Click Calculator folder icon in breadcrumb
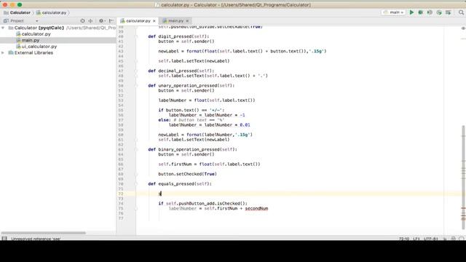Image resolution: width=466 pixels, height=262 pixels. click(x=6, y=12)
